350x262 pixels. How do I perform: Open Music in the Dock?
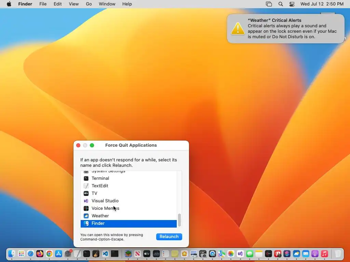[x=324, y=253]
